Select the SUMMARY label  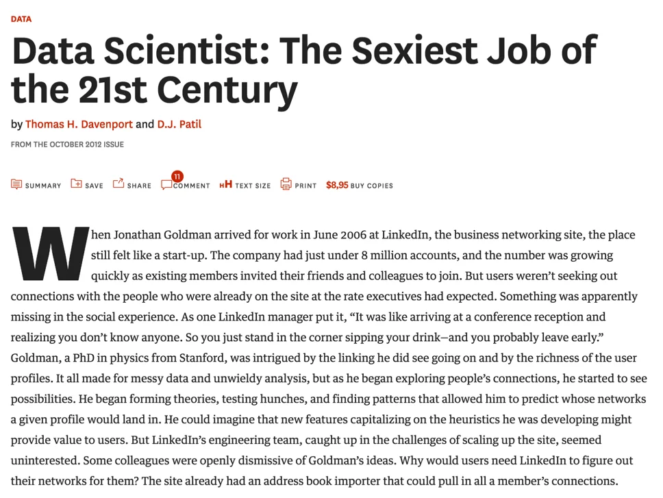[x=43, y=186]
